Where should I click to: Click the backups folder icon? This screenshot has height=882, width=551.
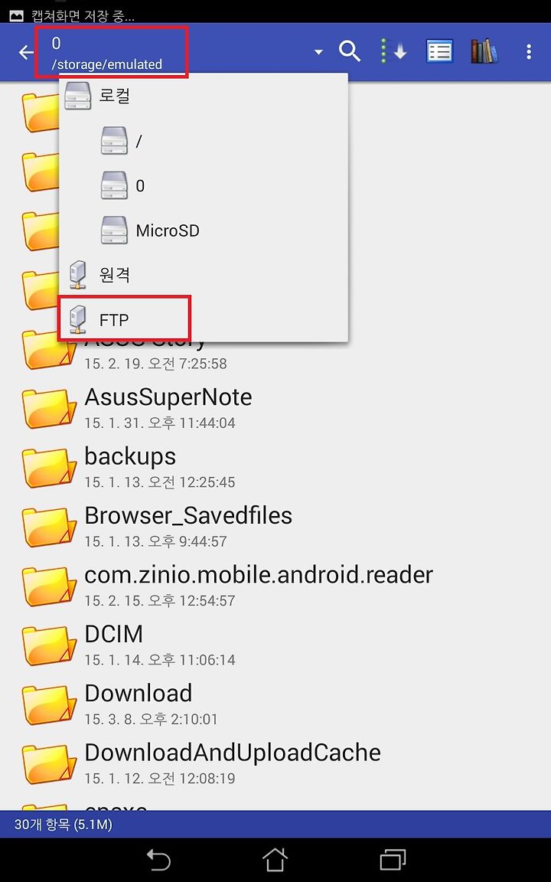pos(49,467)
